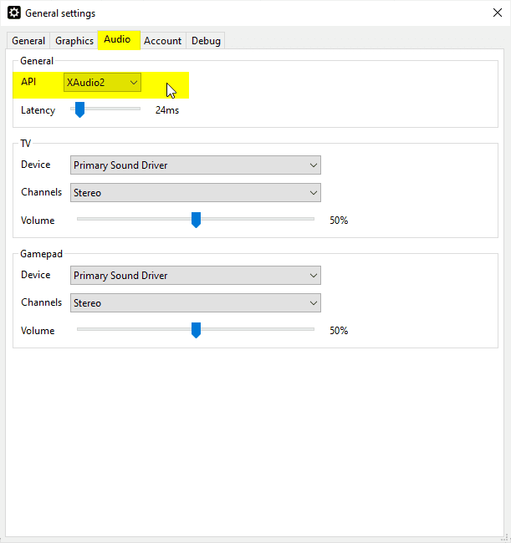The image size is (511, 543).
Task: Open the XAudio2 API dropdown
Action: [102, 82]
